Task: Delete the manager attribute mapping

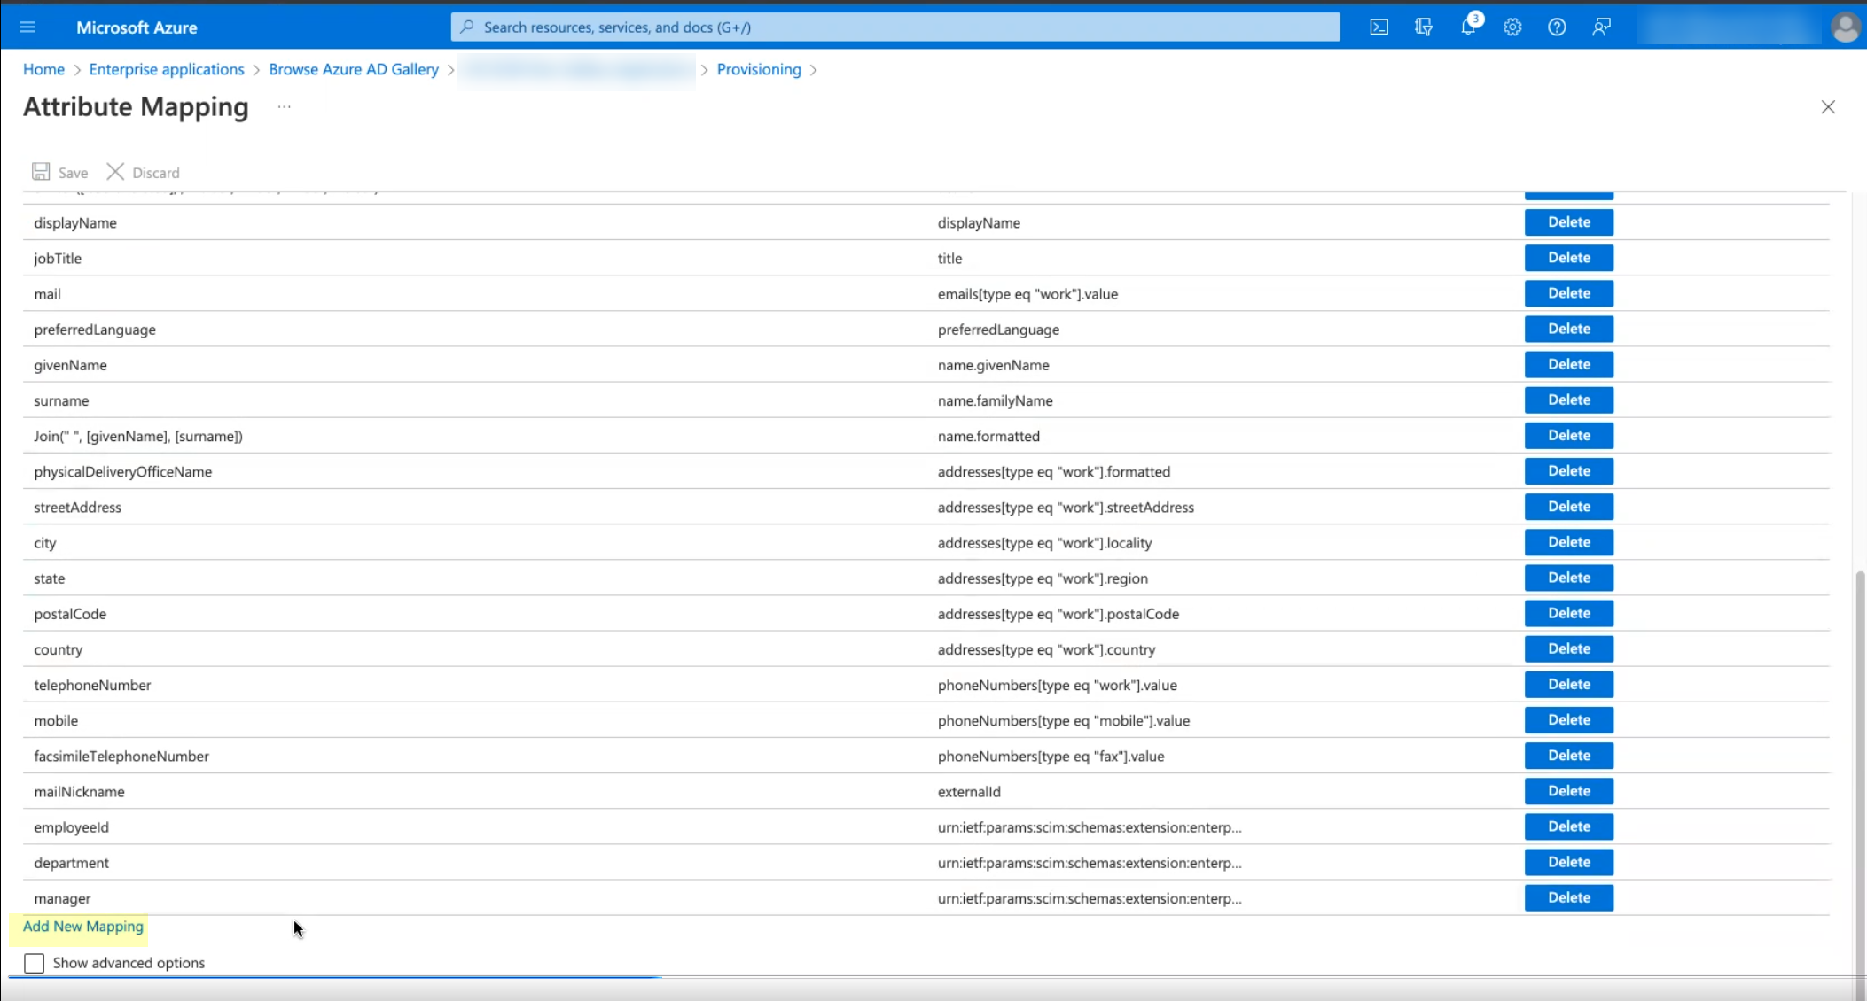Action: (1568, 897)
